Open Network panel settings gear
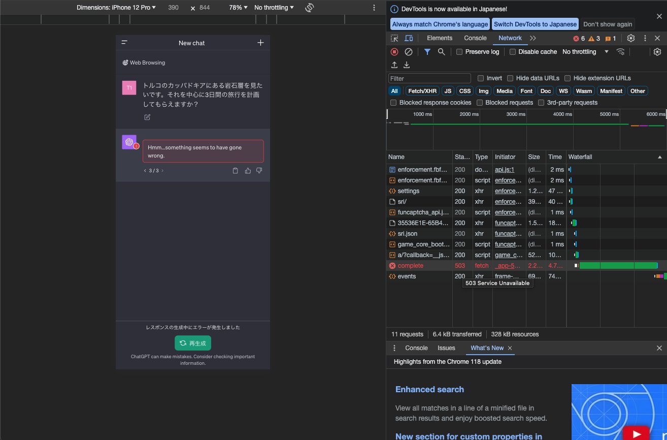Screen dimensions: 667x440 (657, 52)
